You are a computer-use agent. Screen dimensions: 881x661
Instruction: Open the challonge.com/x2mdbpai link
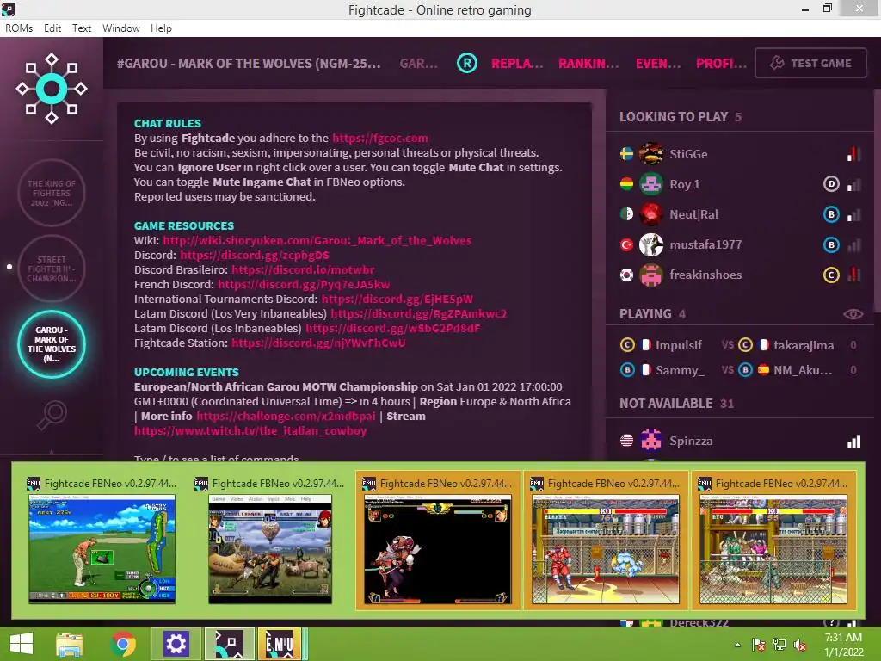point(286,417)
